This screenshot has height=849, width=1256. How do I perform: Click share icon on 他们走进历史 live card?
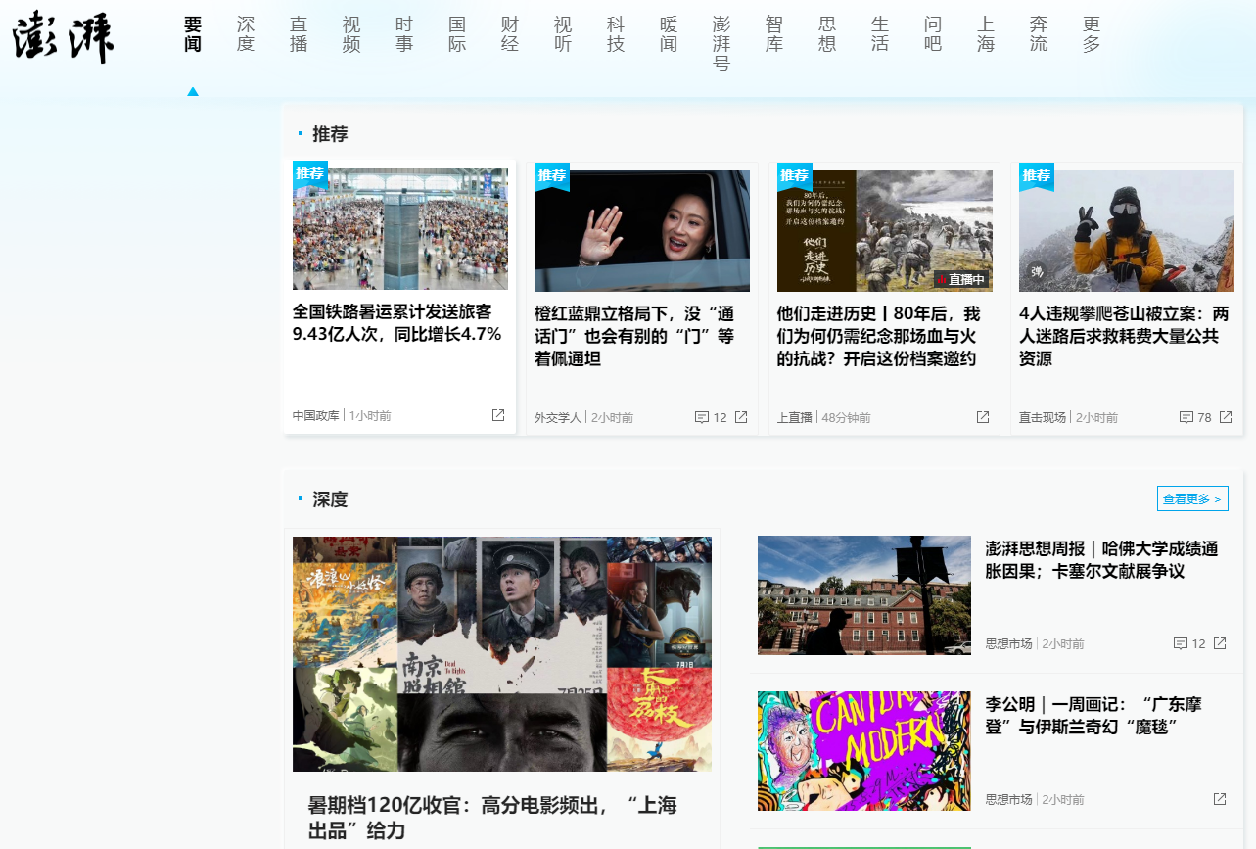[983, 417]
